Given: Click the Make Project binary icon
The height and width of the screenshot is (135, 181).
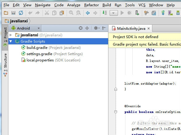Looking at the screenshot, I should tap(105, 13).
